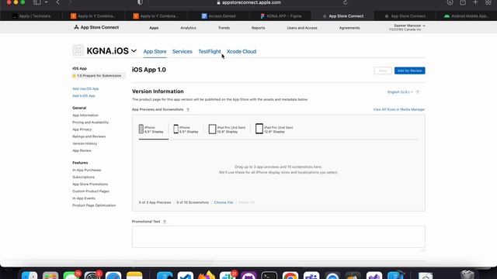Open Finder from the Dock

pyautogui.click(x=30, y=275)
